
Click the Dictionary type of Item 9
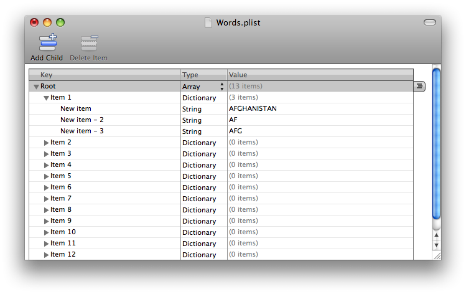coord(199,221)
